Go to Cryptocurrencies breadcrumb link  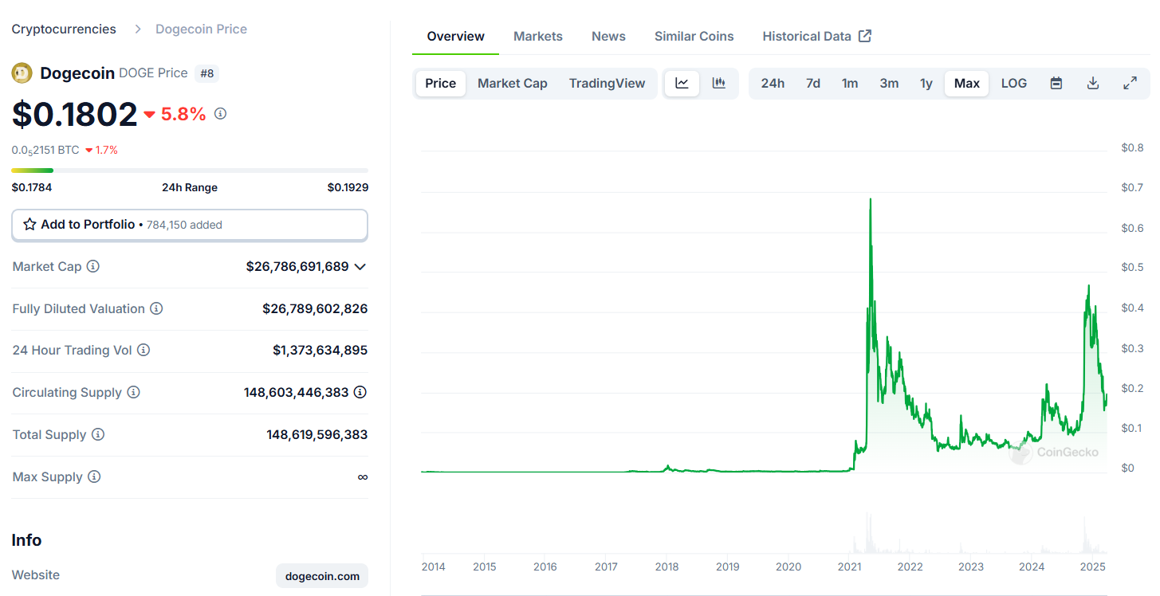point(64,29)
